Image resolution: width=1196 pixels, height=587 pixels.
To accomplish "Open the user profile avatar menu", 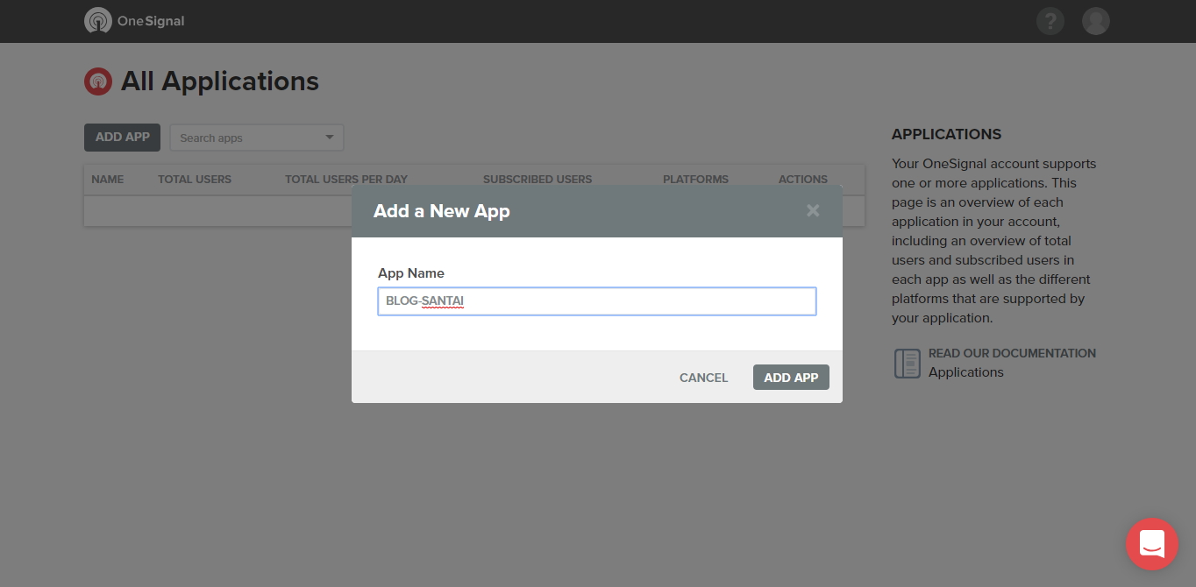I will tap(1096, 20).
